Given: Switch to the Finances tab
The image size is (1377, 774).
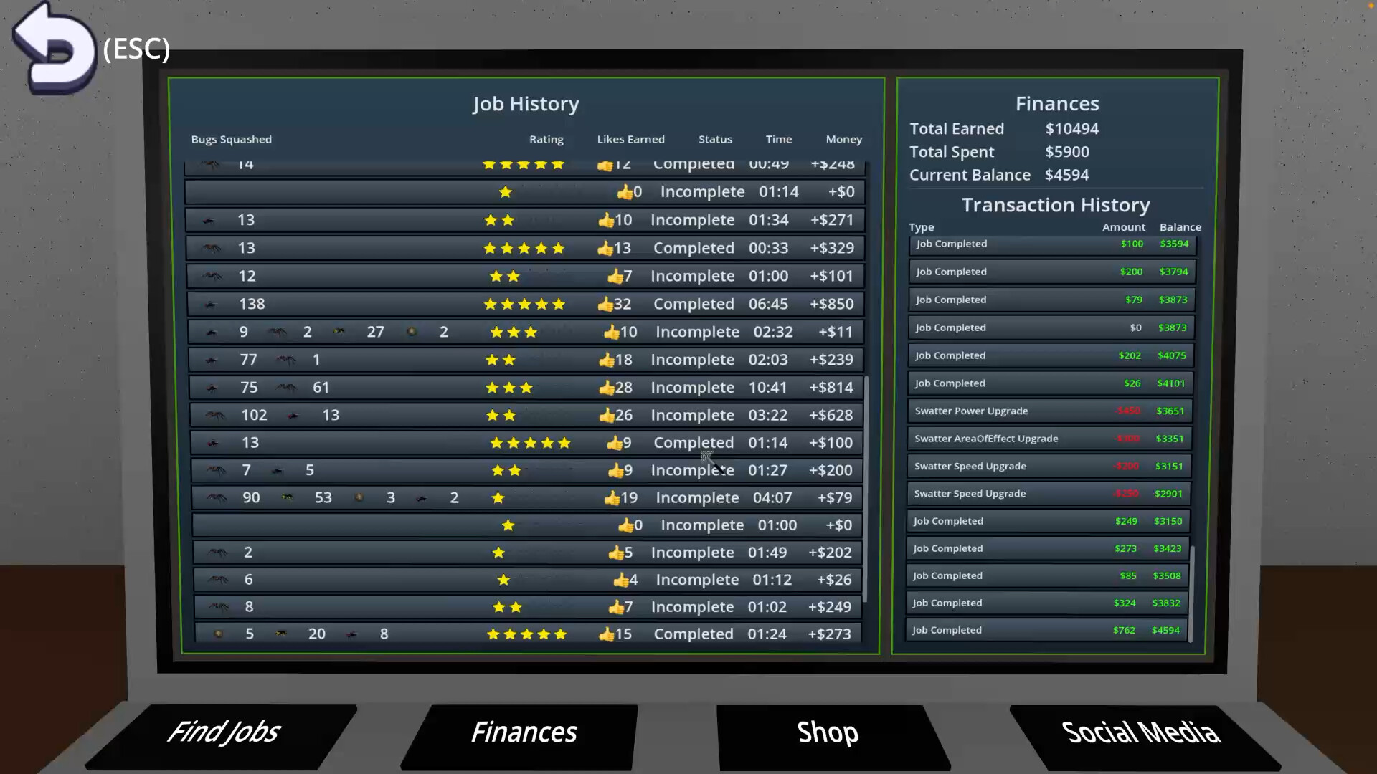Looking at the screenshot, I should [524, 732].
